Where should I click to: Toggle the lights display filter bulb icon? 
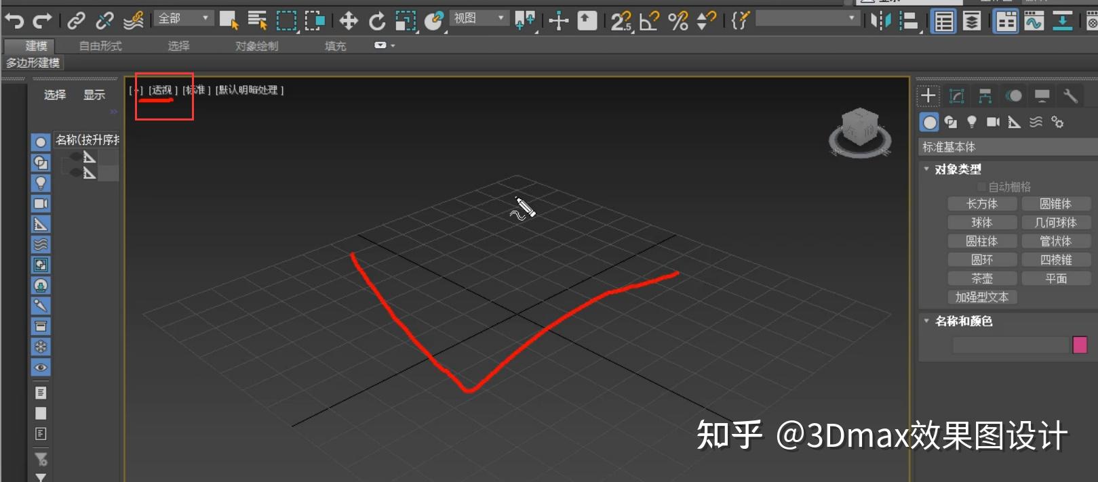pos(41,183)
